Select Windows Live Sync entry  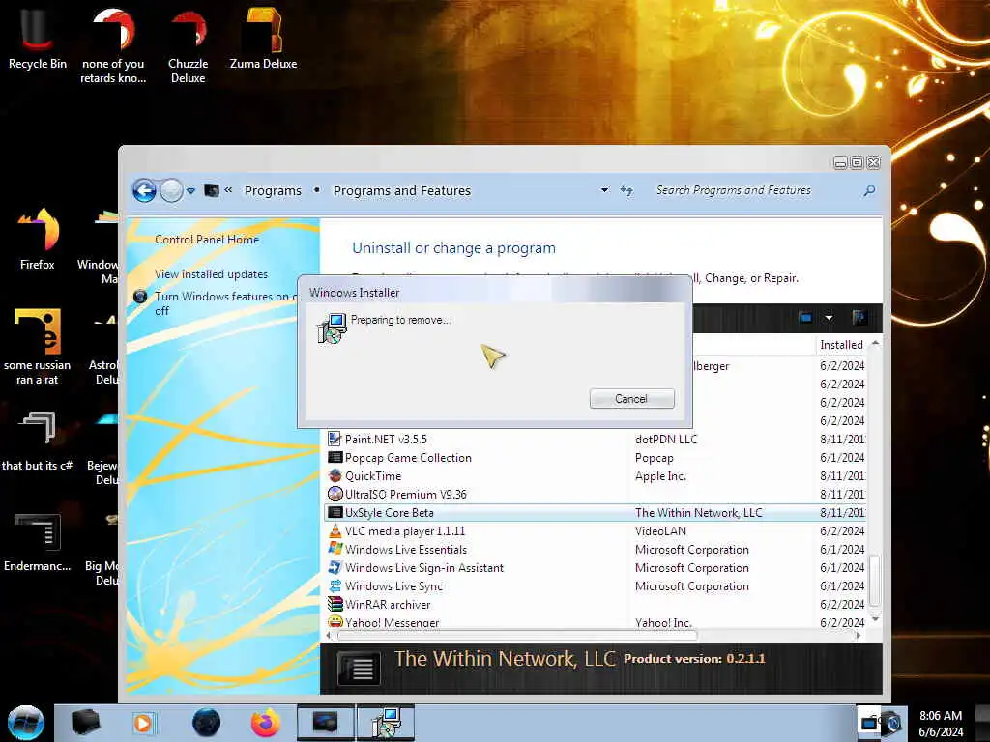(x=596, y=586)
